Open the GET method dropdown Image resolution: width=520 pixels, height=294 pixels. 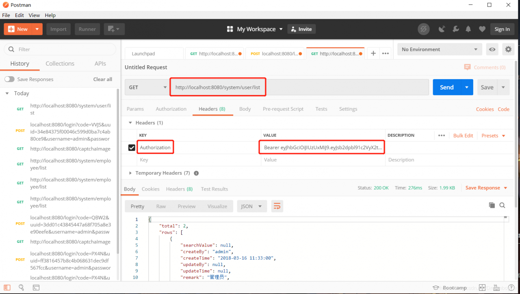[x=147, y=87]
